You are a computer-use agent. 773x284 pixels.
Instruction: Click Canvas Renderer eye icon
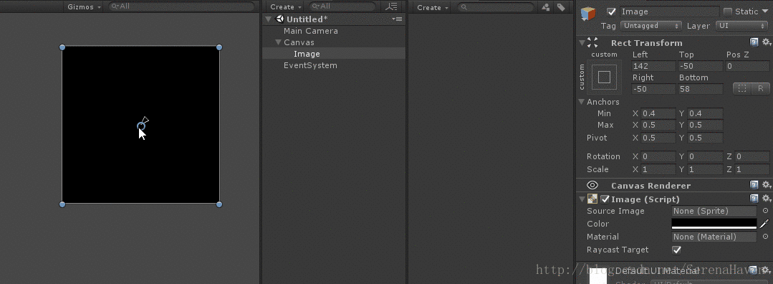(592, 185)
